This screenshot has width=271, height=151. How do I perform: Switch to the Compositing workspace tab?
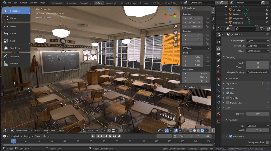[85, 3]
